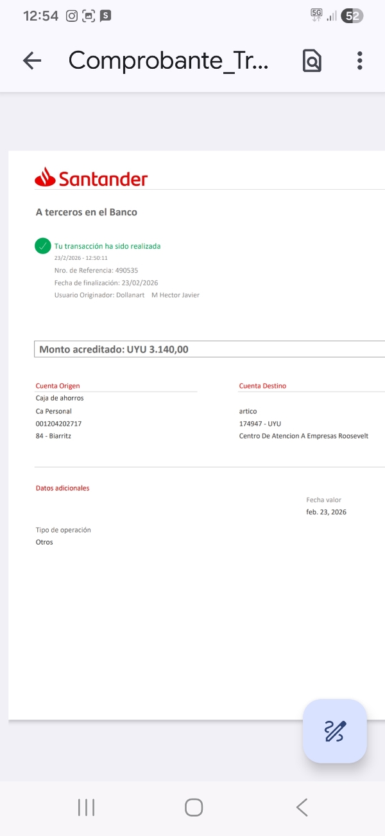Tap the back arrow in the header

click(x=31, y=60)
